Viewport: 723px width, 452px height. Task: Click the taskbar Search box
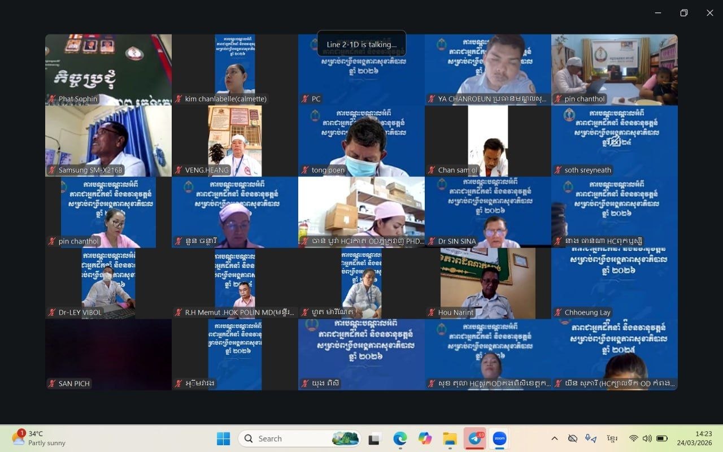[x=299, y=438]
